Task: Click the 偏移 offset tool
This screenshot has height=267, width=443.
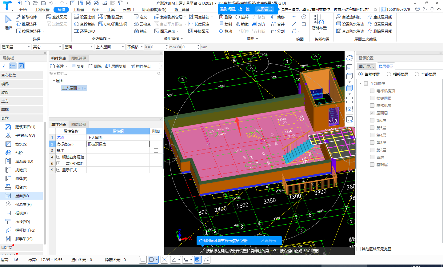Action: coord(278,17)
